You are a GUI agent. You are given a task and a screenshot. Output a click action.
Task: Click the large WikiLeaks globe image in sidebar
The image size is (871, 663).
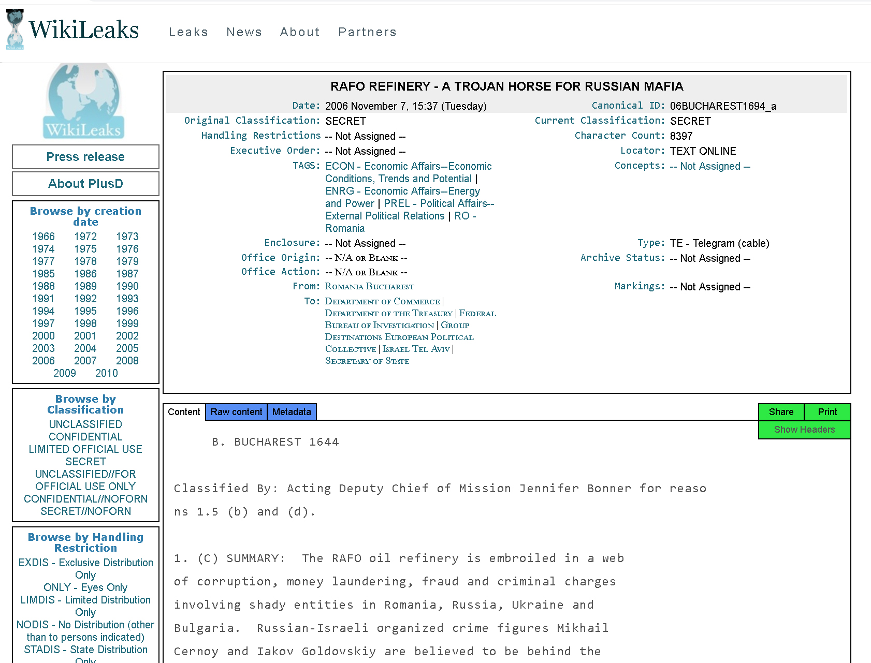click(84, 101)
